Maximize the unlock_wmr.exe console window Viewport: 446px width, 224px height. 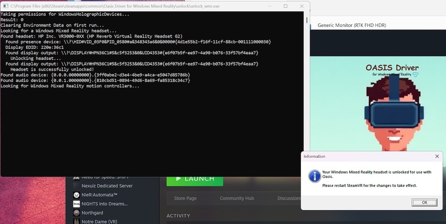click(285, 6)
